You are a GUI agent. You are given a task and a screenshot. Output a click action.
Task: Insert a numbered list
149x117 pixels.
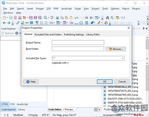[x=46, y=23]
